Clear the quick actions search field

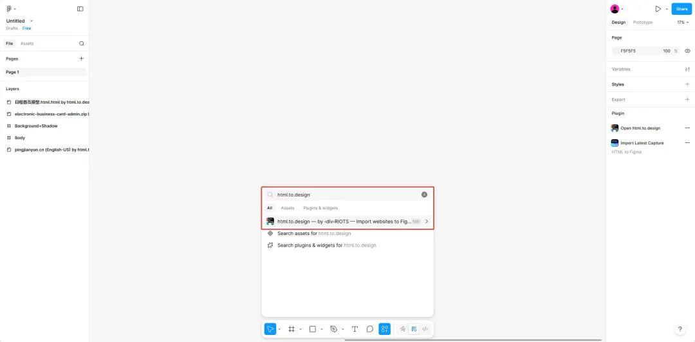(x=424, y=195)
